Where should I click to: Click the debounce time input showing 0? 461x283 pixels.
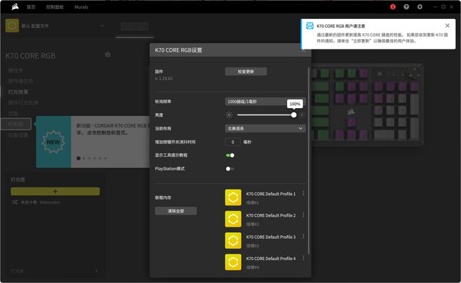[x=233, y=142]
